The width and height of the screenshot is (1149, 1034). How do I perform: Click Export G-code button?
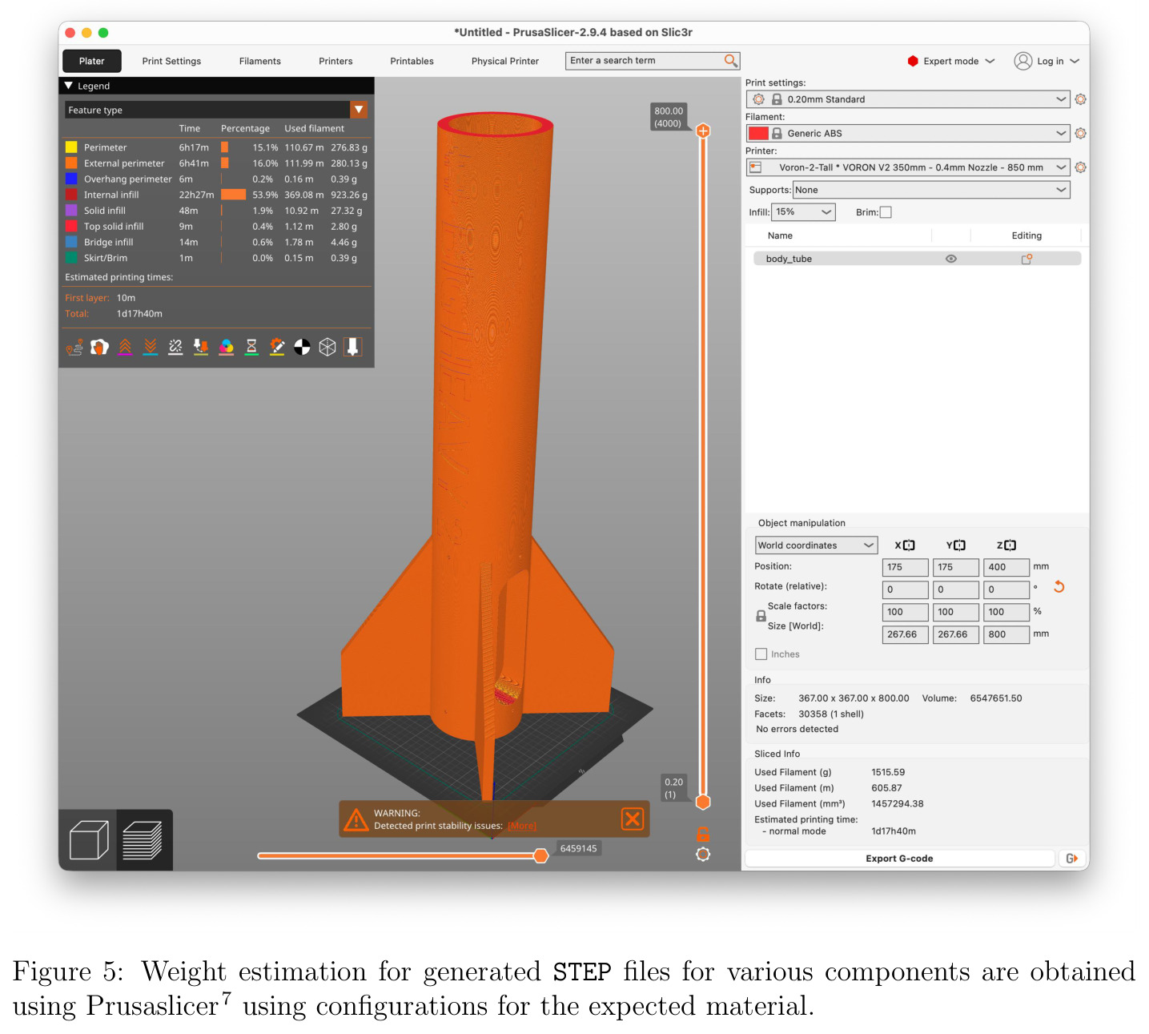(x=899, y=859)
